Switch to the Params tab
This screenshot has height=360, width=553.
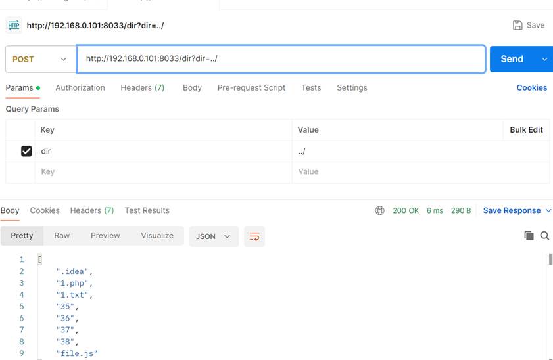[x=22, y=88]
